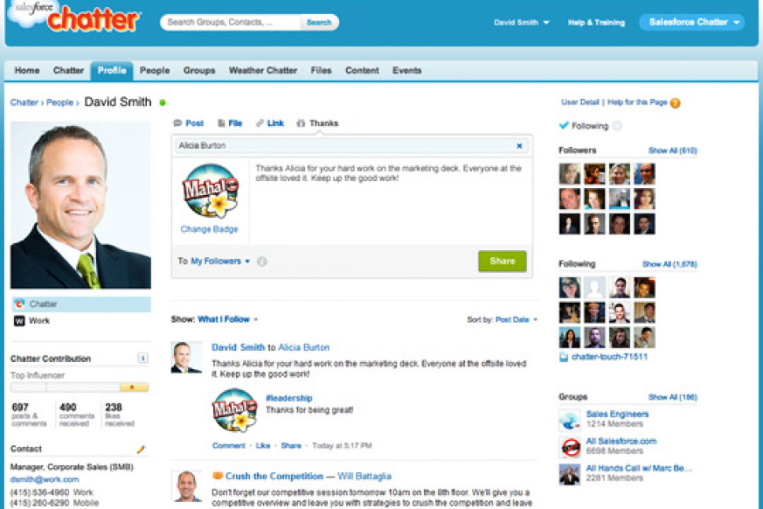Toggle the Following checkmark for David Smith

point(563,126)
